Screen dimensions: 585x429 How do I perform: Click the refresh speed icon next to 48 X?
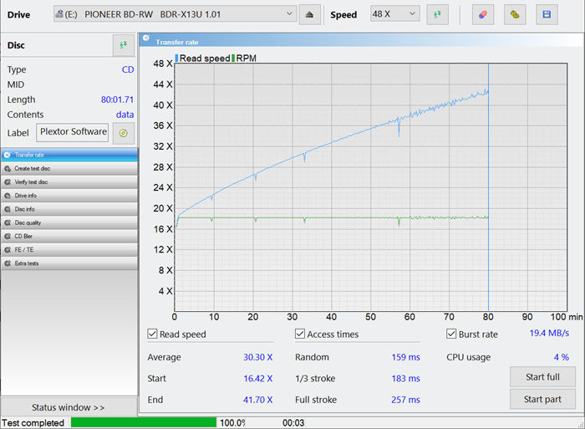pos(437,14)
